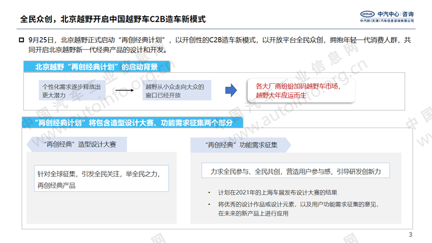Screen dimensions: 432x243
Task: Click the page number 3
Action: 410,234
